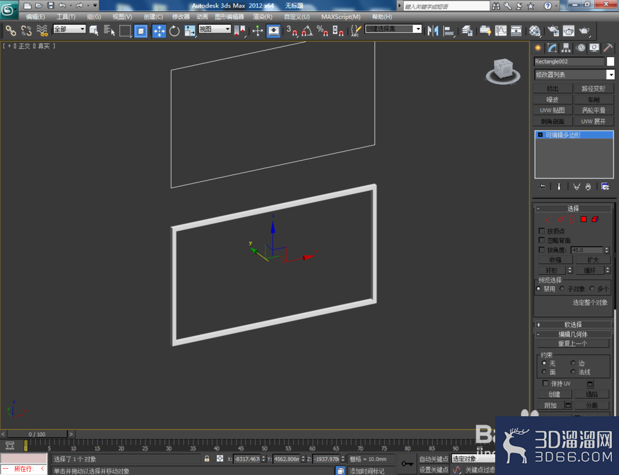Click Select and Manipulate tool
Viewport: 619px width, 475px height.
point(258,30)
